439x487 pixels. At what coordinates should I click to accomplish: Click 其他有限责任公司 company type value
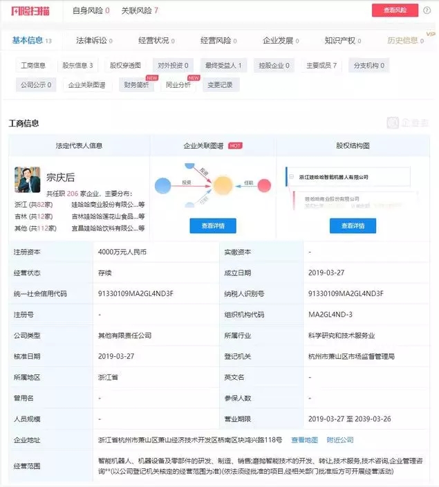coord(125,336)
